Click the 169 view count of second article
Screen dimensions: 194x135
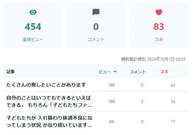(x=112, y=102)
